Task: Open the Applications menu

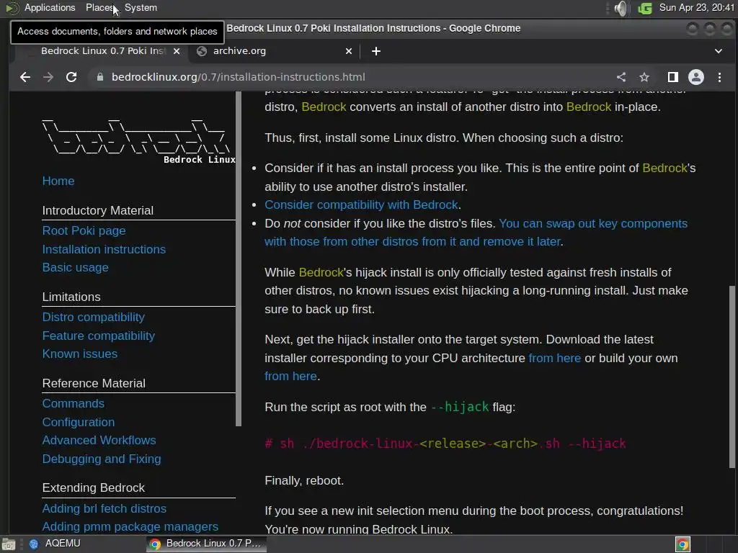Action: click(x=50, y=7)
